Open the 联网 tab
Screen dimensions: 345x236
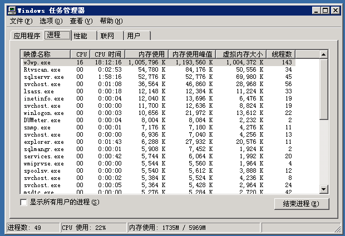coord(111,36)
